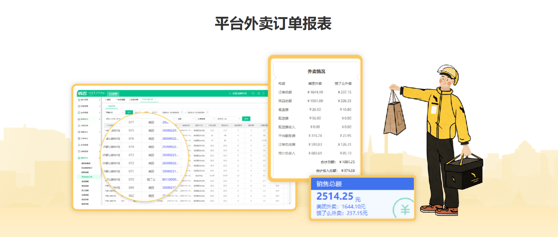Click the 报表中心 chart icon in sidebar

click(x=79, y=158)
